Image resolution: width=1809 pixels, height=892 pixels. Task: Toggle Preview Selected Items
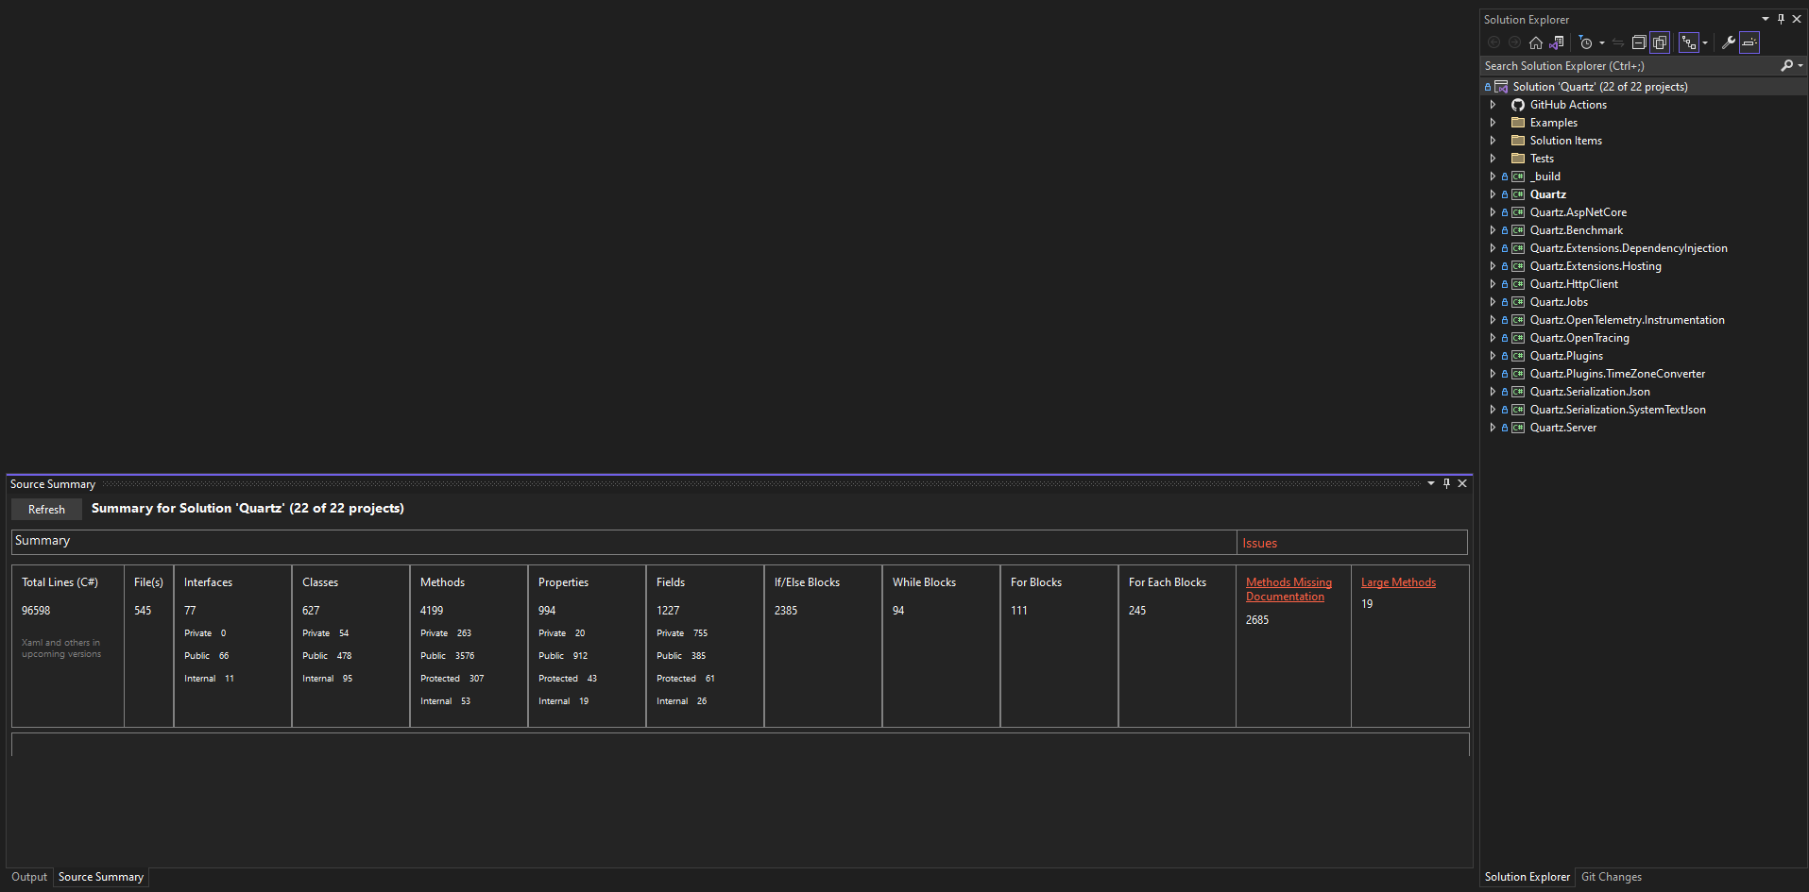(1749, 42)
